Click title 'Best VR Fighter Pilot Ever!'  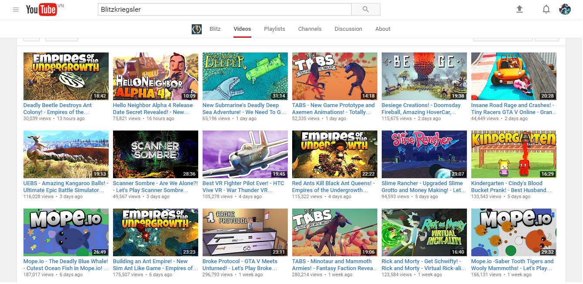tap(243, 186)
